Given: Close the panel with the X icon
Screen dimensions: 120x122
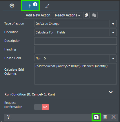Looking at the screenshot, I should [114, 117].
